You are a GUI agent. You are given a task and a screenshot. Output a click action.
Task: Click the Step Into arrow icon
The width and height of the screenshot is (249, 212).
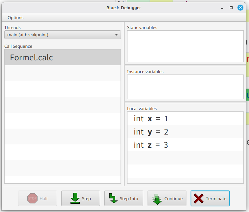pos(114,198)
